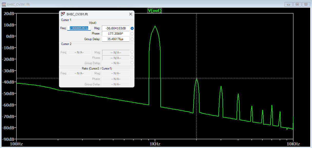Viewport: 312px width, 148px height.
Task: Click the LTspice icon in cursor dialog title
Action: click(x=63, y=14)
